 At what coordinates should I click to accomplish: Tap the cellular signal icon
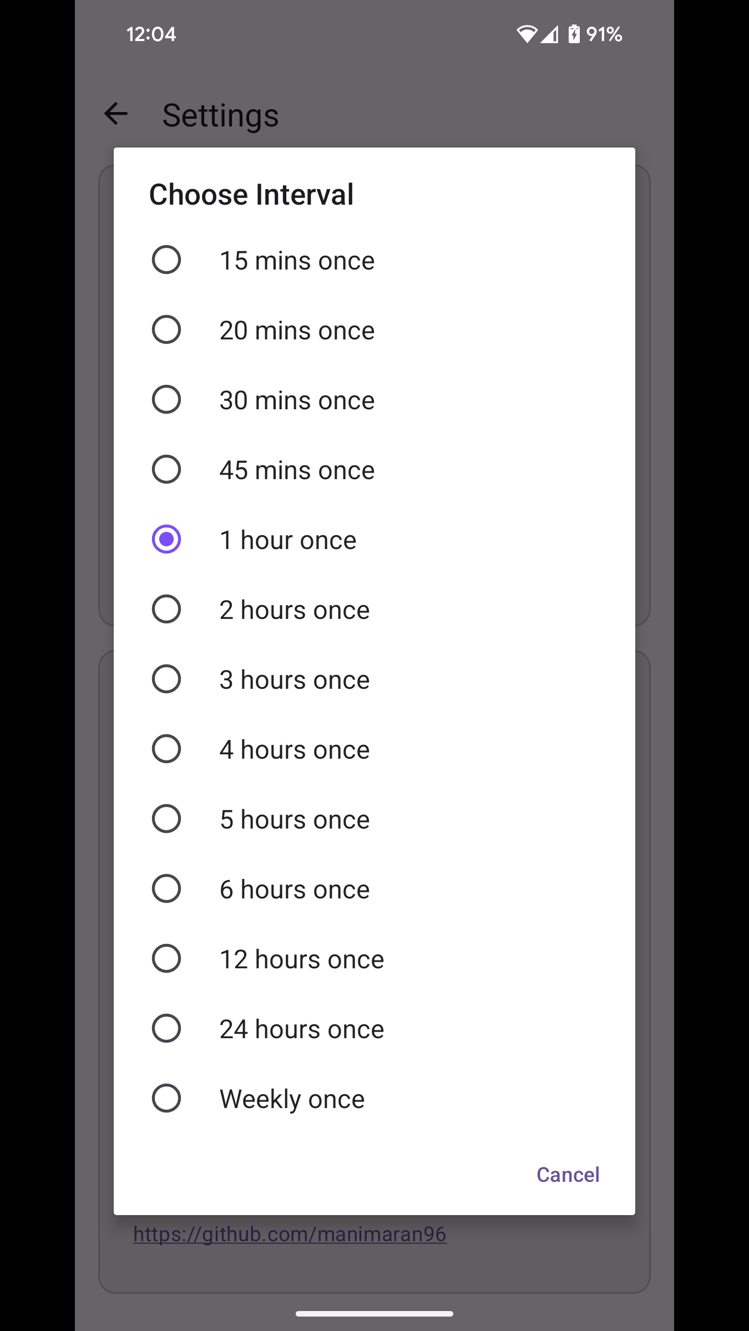coord(550,34)
